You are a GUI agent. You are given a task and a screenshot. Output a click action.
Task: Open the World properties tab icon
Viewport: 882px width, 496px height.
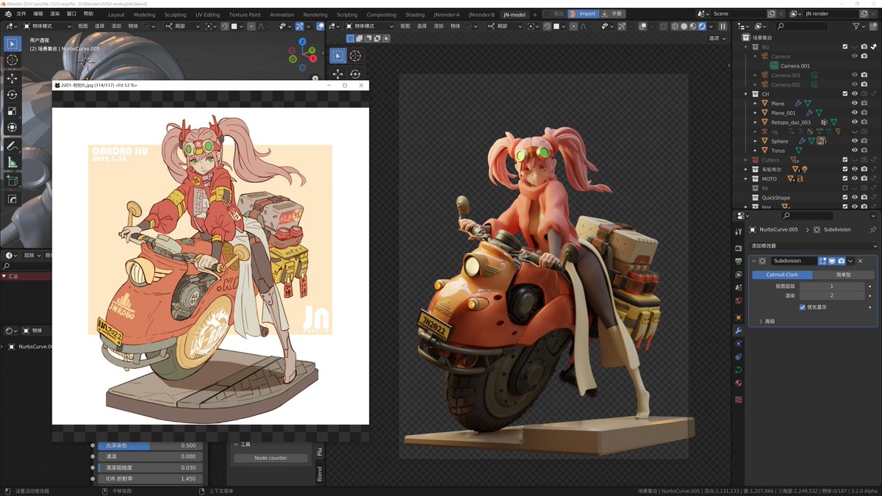pyautogui.click(x=739, y=301)
